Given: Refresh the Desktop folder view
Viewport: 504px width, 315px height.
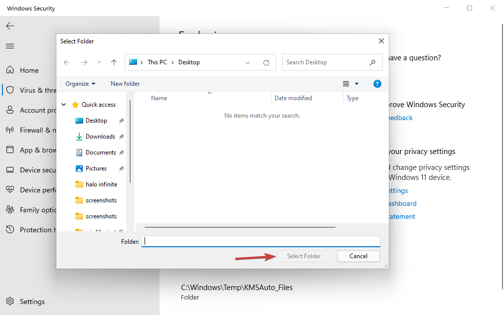Looking at the screenshot, I should pos(266,63).
